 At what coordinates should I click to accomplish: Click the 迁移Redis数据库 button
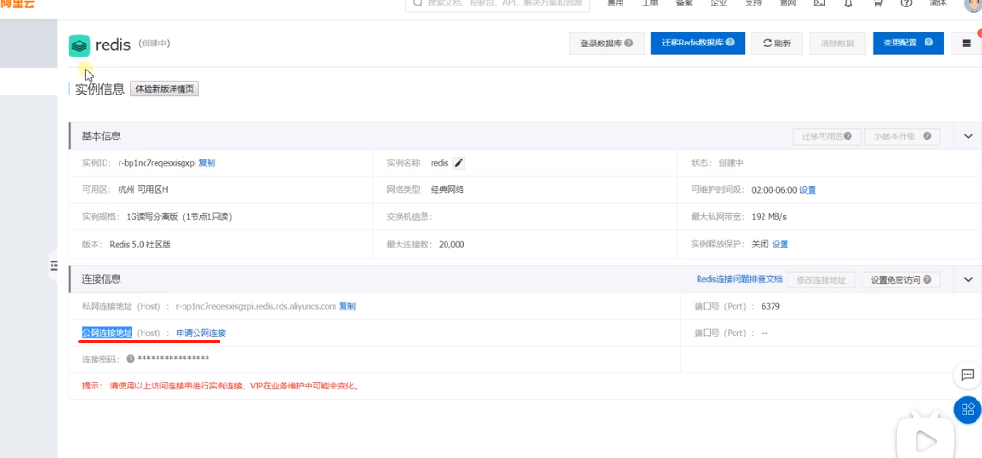click(698, 44)
